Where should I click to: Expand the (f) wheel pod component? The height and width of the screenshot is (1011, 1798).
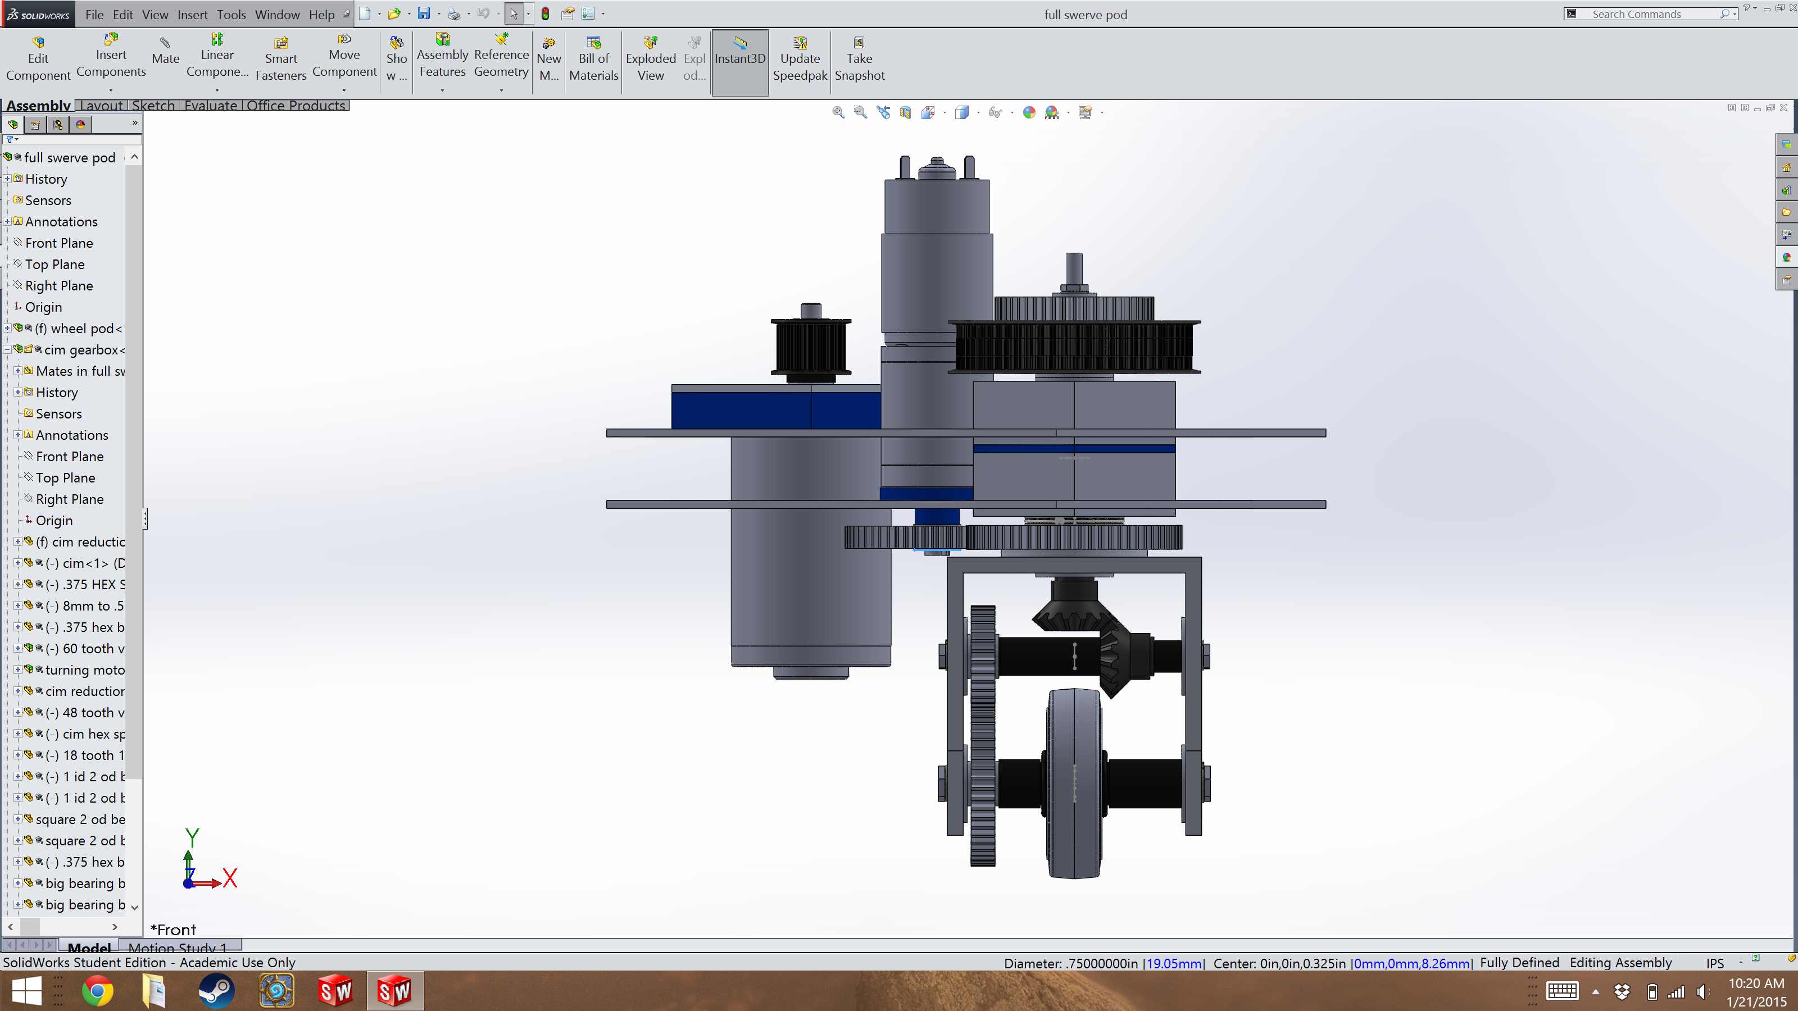click(x=7, y=328)
